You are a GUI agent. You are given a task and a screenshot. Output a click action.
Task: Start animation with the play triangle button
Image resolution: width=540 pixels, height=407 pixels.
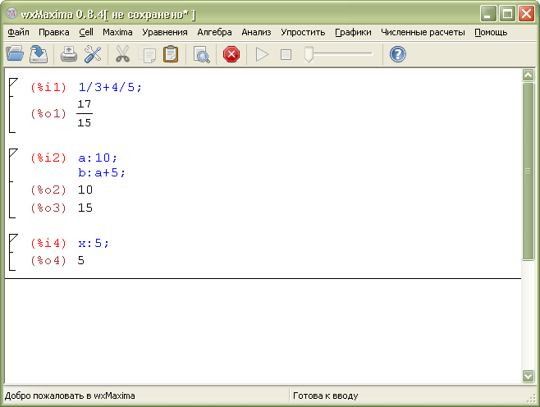262,54
